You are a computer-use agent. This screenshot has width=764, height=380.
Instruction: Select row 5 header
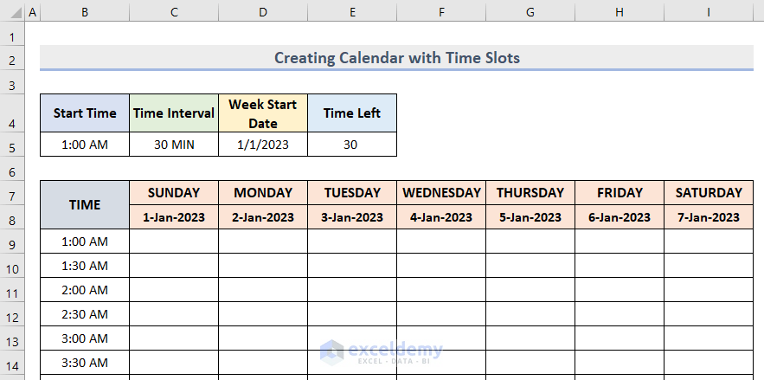(12, 145)
